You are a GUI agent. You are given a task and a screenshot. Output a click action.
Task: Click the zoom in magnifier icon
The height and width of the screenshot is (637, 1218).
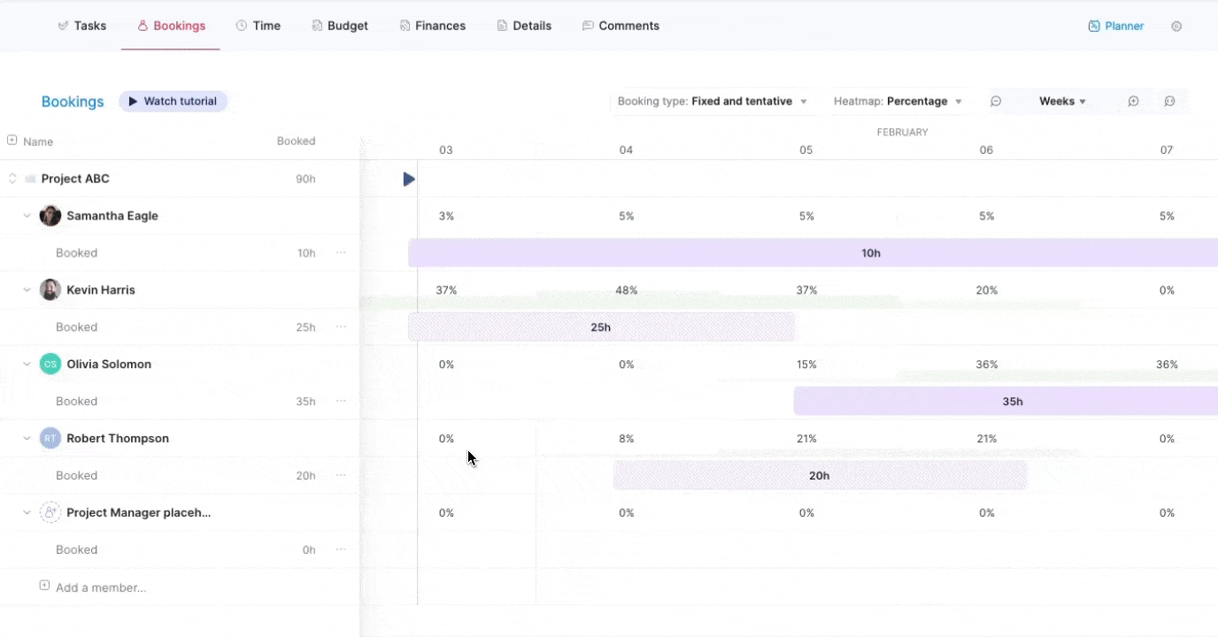point(1133,102)
